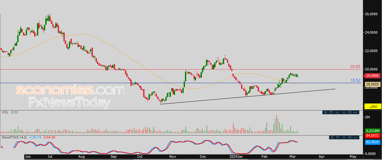Click the 2M volume axis label
This screenshot has height=160, width=382.
[x=367, y=117]
